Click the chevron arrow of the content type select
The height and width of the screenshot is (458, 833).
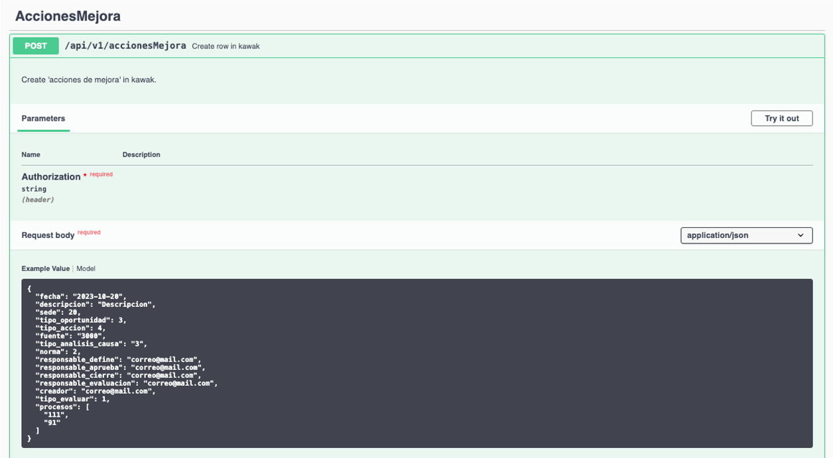pyautogui.click(x=801, y=235)
